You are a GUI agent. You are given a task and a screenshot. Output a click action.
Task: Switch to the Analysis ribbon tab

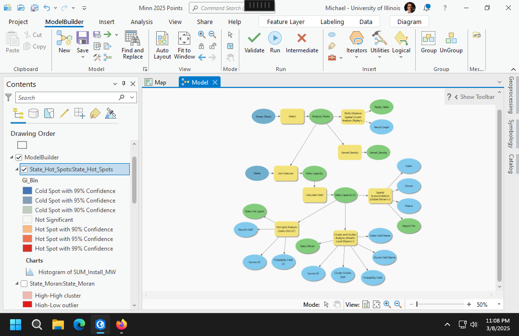click(141, 22)
